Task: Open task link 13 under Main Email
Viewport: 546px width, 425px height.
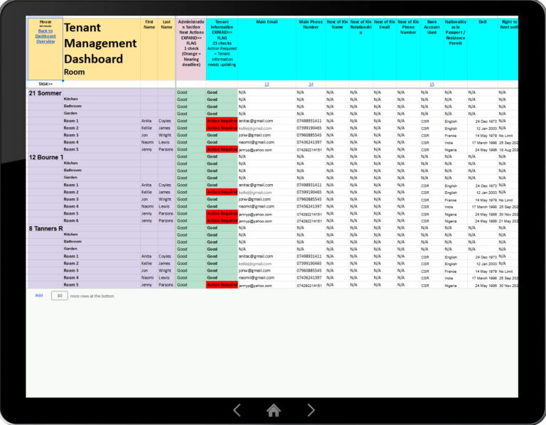Action: pyautogui.click(x=267, y=85)
